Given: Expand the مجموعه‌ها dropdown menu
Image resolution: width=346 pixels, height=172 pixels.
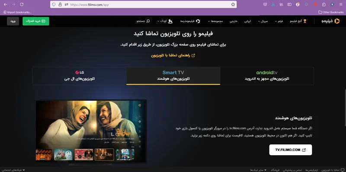Looking at the screenshot, I should [x=209, y=21].
